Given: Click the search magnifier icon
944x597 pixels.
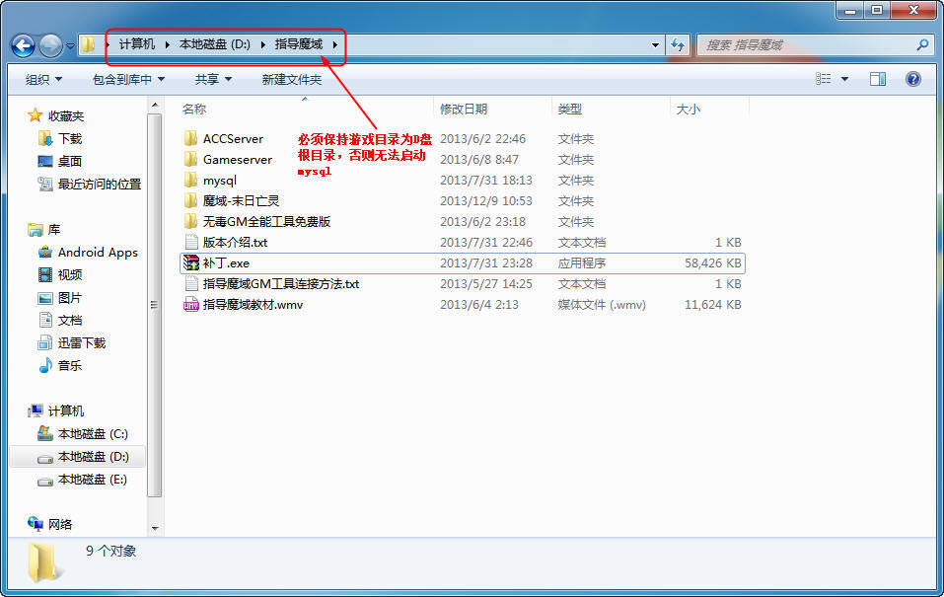Looking at the screenshot, I should tap(922, 45).
